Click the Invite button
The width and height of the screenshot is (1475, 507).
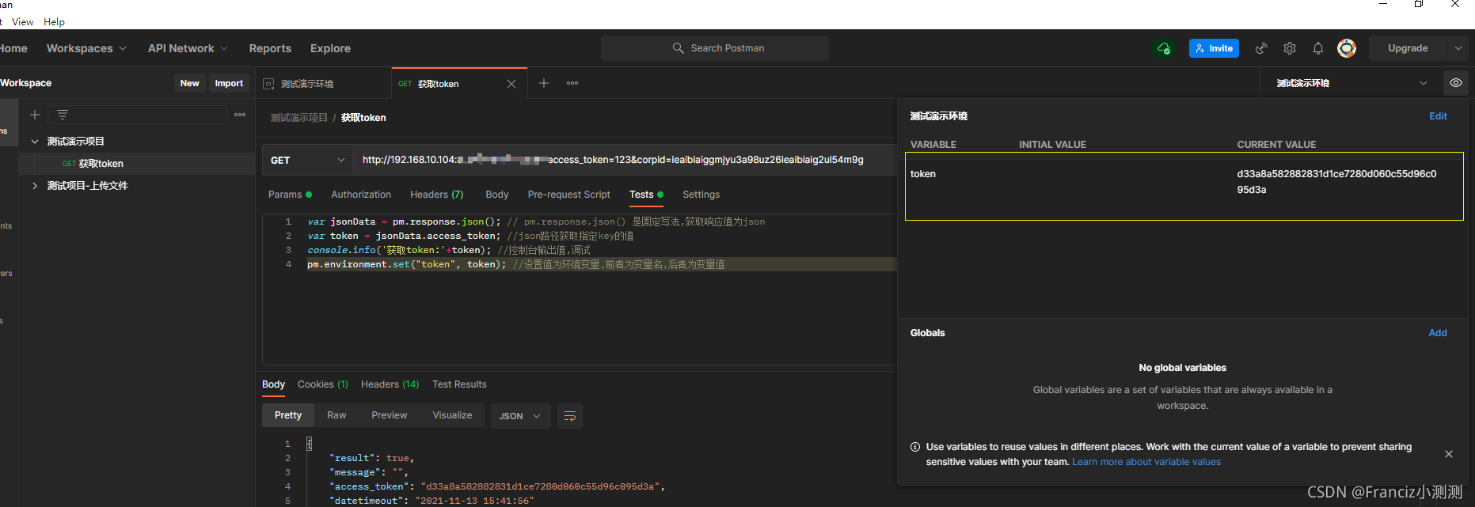(x=1214, y=48)
